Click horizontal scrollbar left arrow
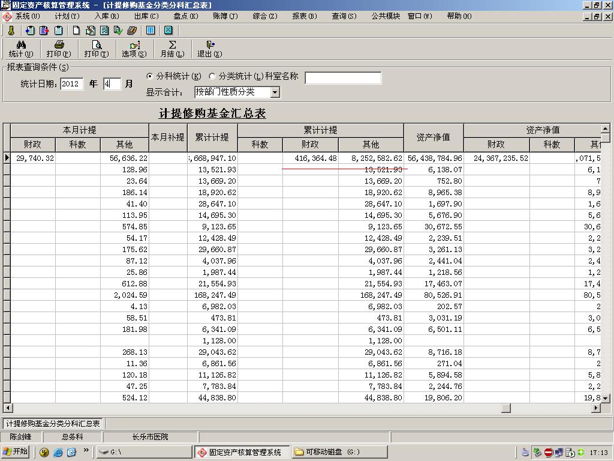Viewport: 614px width, 461px height. (x=7, y=408)
